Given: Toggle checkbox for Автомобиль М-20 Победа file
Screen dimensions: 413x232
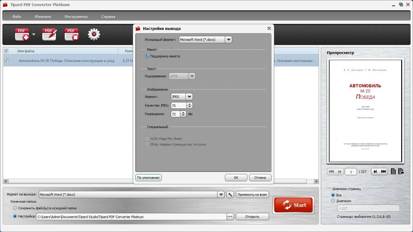Looking at the screenshot, I should coord(6,61).
